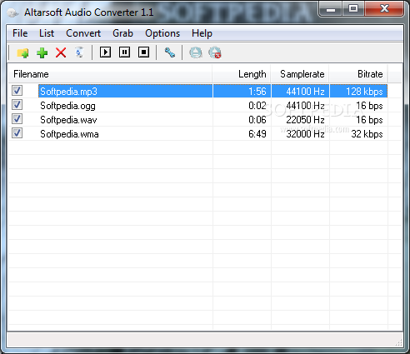This screenshot has width=410, height=354.
Task: Sort by the Length column header
Action: [242, 74]
